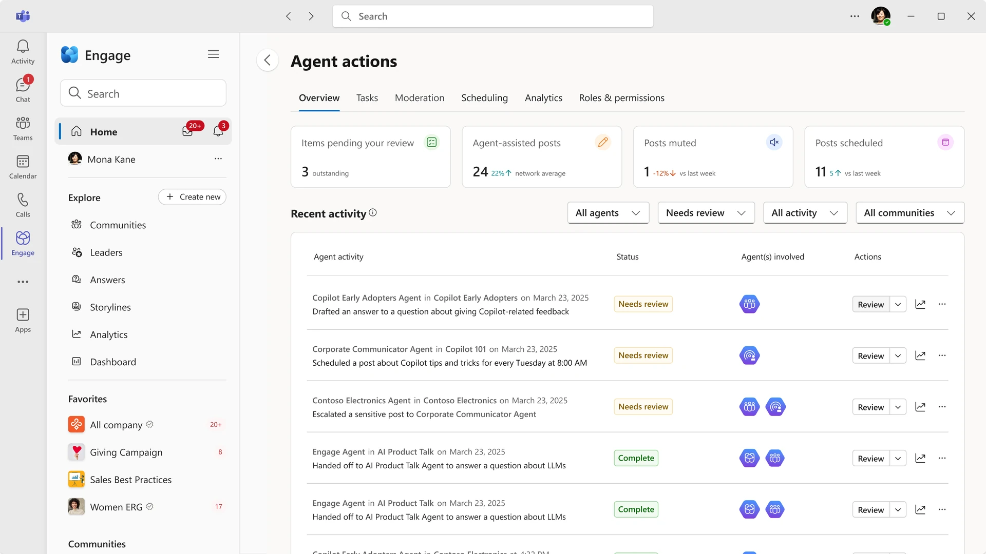Screen dimensions: 986x554
Task: View analytics for Corporate Communicator Agent row
Action: pos(920,355)
